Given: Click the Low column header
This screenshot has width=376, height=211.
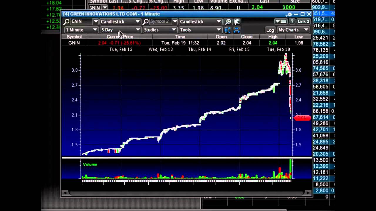Looking at the screenshot, I should (x=298, y=37).
